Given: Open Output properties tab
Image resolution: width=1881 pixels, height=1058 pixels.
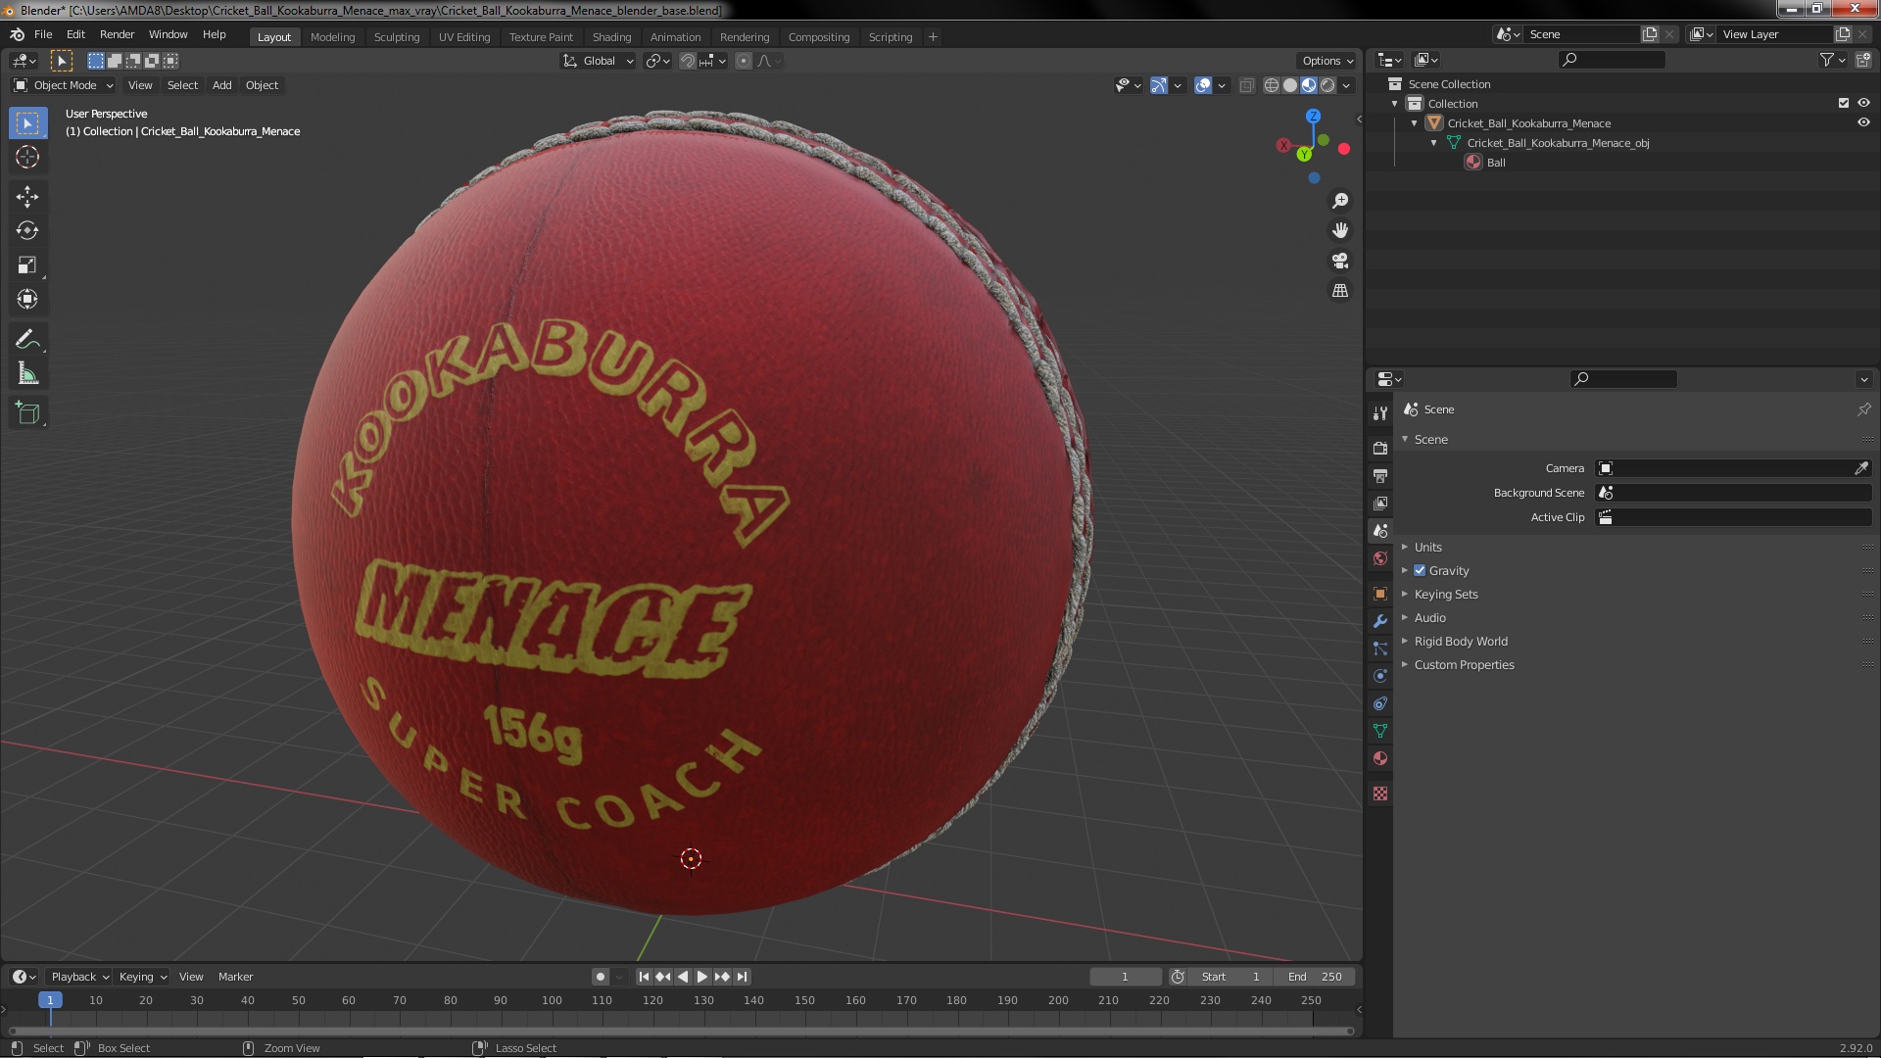Looking at the screenshot, I should [1380, 475].
